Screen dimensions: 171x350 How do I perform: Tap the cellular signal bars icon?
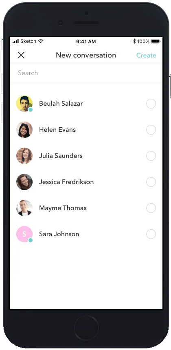click(15, 41)
